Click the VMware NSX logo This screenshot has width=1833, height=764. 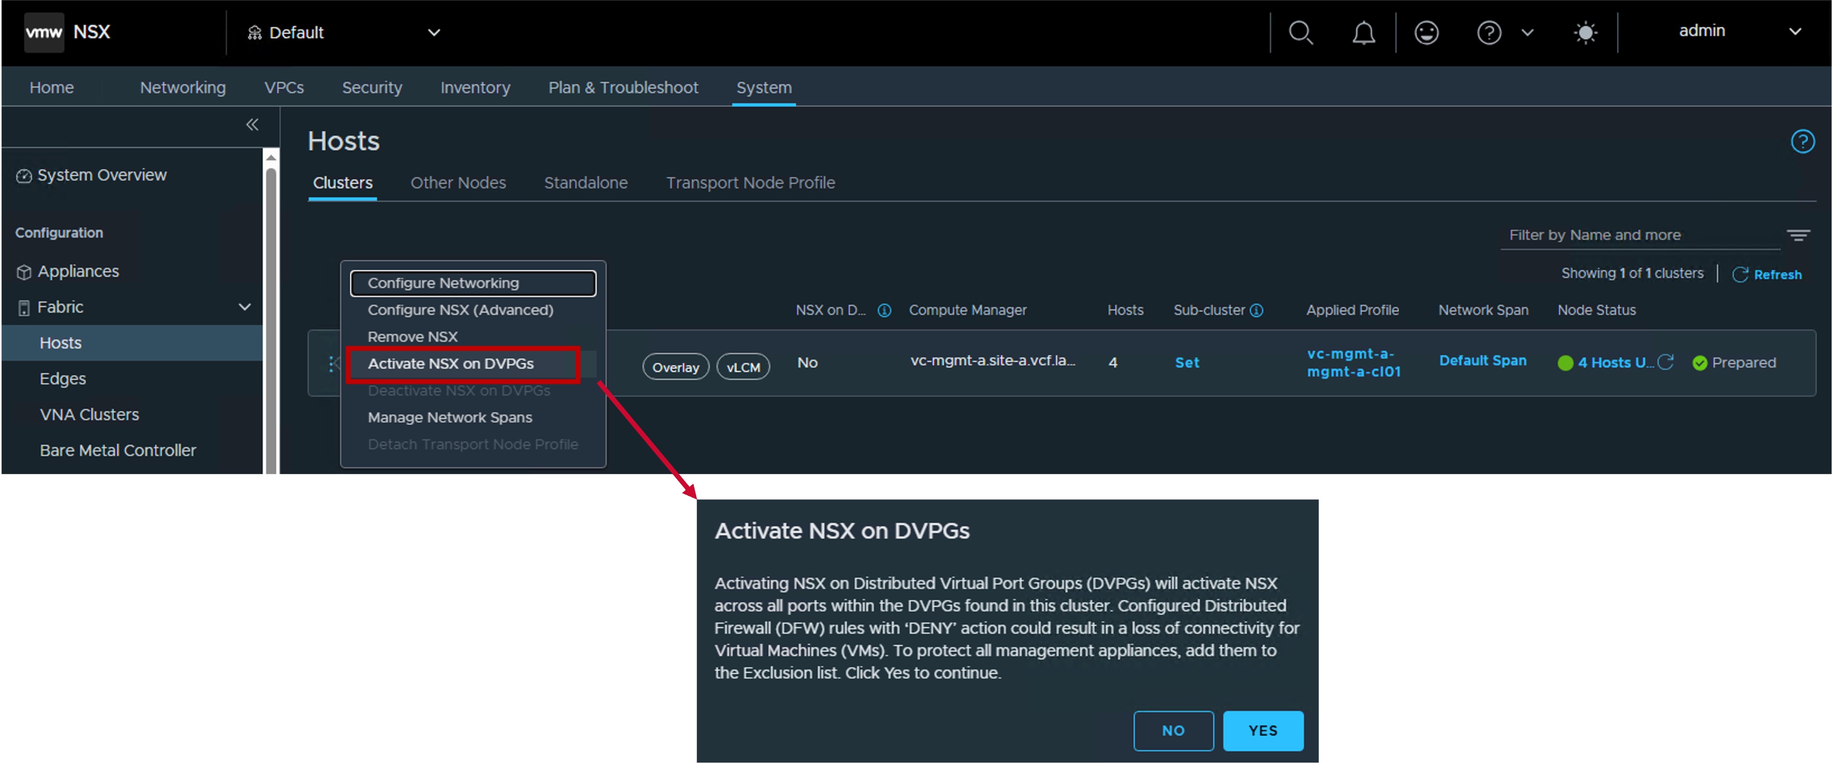tap(44, 32)
